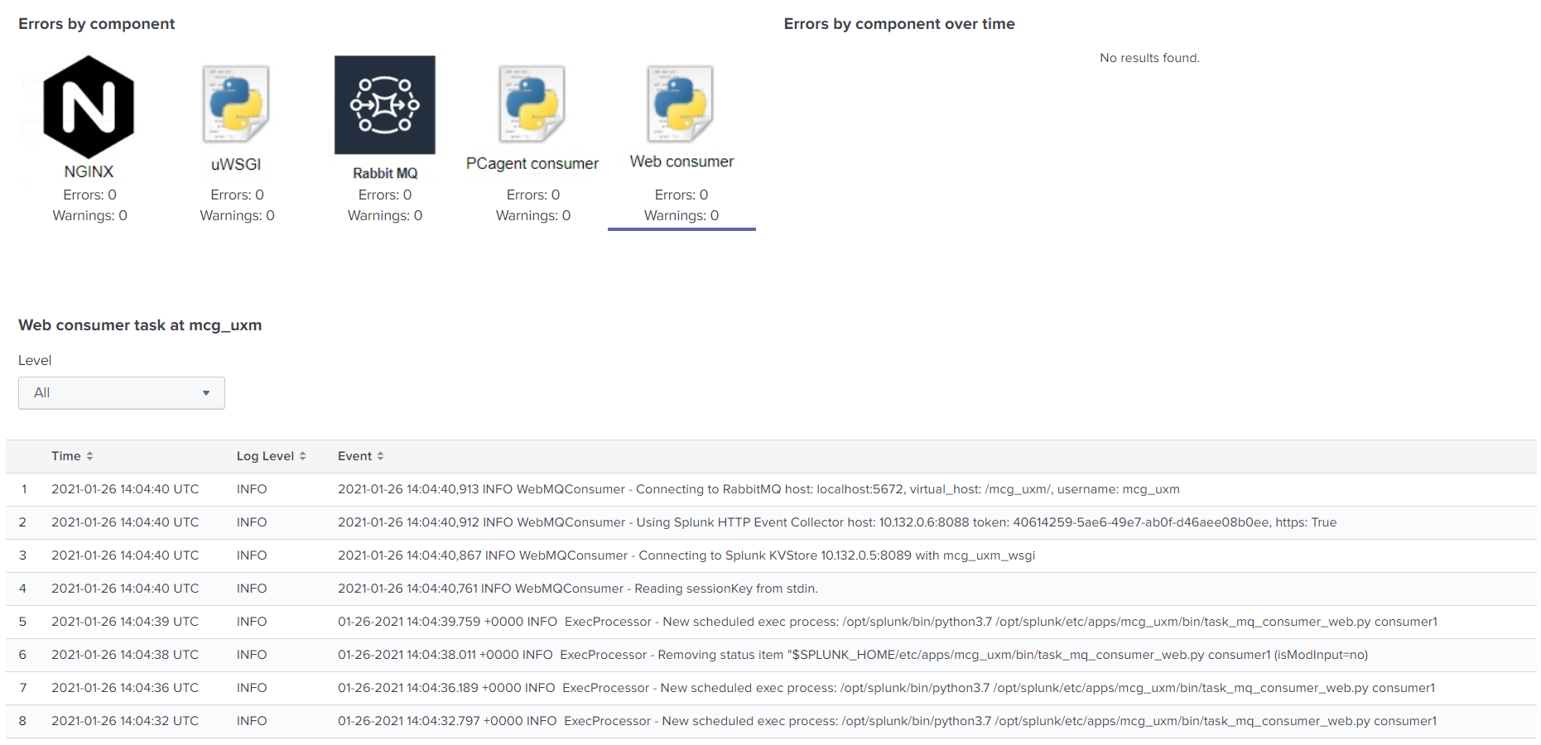The image size is (1541, 745).
Task: Click the row 4 timestamp cell
Action: [125, 589]
